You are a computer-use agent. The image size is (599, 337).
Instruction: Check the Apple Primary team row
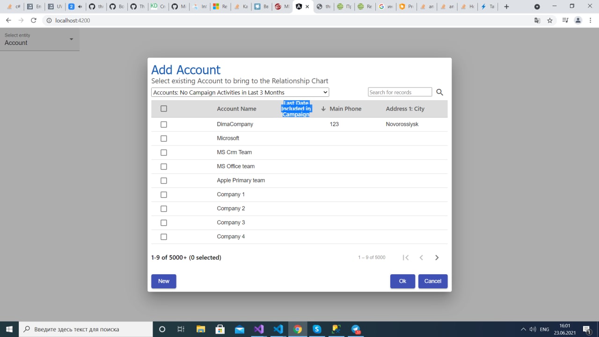(164, 181)
